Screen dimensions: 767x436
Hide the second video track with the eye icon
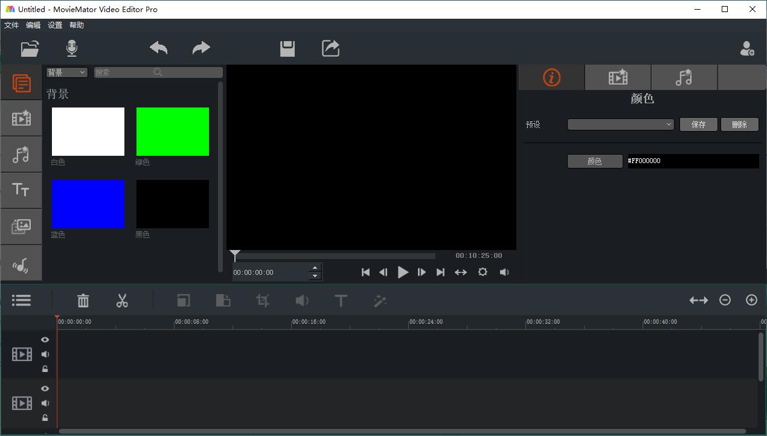[x=45, y=389]
